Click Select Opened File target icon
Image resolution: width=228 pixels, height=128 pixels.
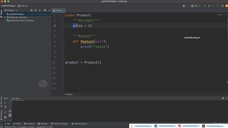(31, 10)
